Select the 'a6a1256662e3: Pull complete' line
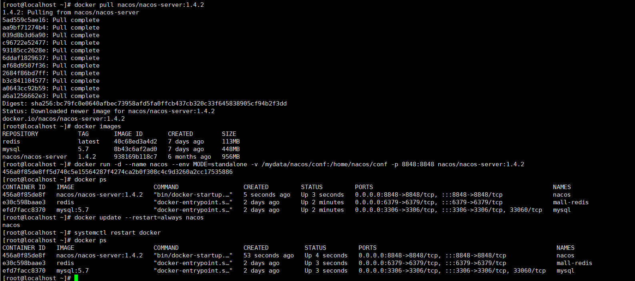Image resolution: width=635 pixels, height=281 pixels. tap(51, 96)
